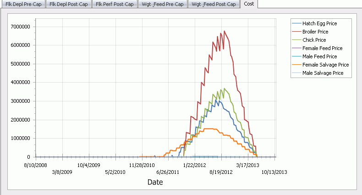Click Broiler Price legend entry

pyautogui.click(x=315, y=32)
